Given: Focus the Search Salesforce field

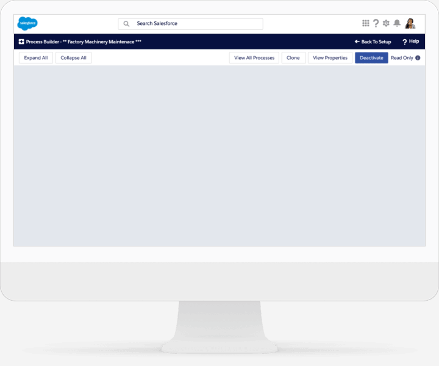Looking at the screenshot, I should point(190,24).
